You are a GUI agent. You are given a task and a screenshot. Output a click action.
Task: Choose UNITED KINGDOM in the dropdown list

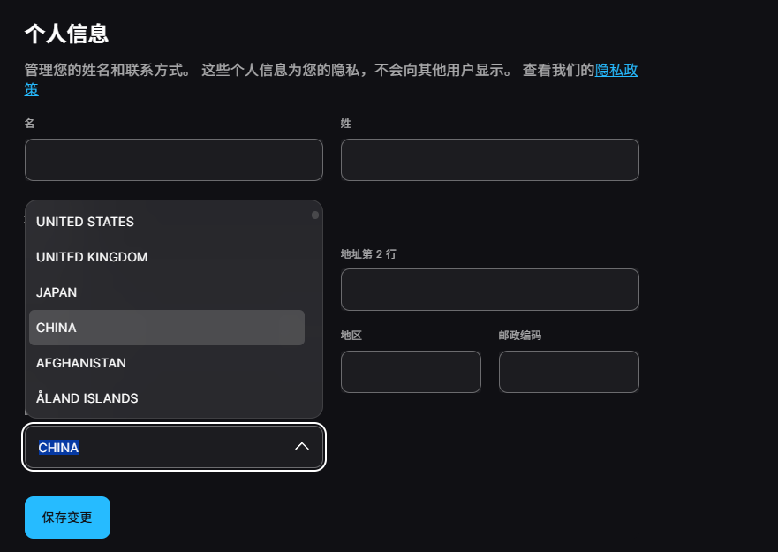pyautogui.click(x=167, y=257)
